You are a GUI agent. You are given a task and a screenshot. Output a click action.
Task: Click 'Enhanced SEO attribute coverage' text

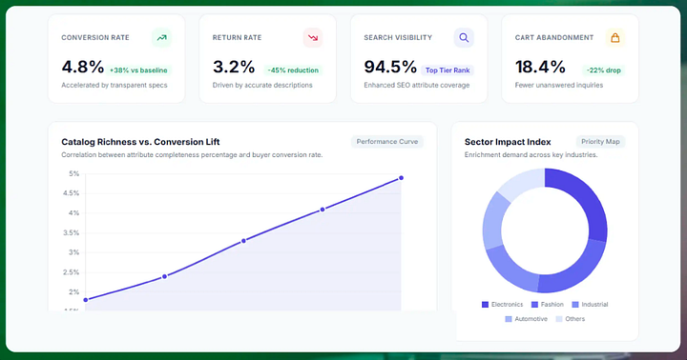coord(417,86)
